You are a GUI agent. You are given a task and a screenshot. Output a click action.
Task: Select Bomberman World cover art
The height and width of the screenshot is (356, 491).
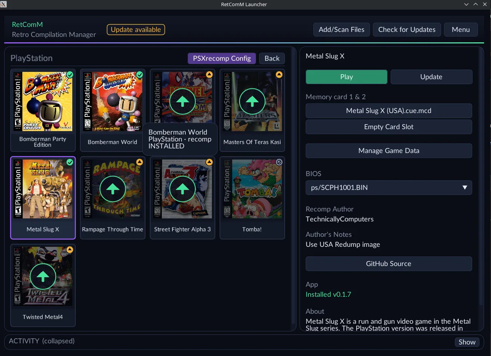click(113, 101)
